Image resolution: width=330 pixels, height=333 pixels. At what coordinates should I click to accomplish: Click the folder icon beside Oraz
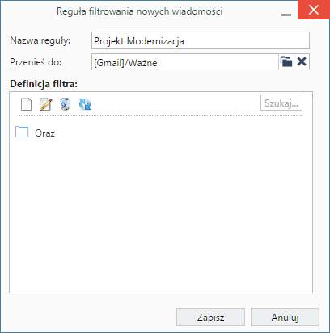pyautogui.click(x=22, y=132)
